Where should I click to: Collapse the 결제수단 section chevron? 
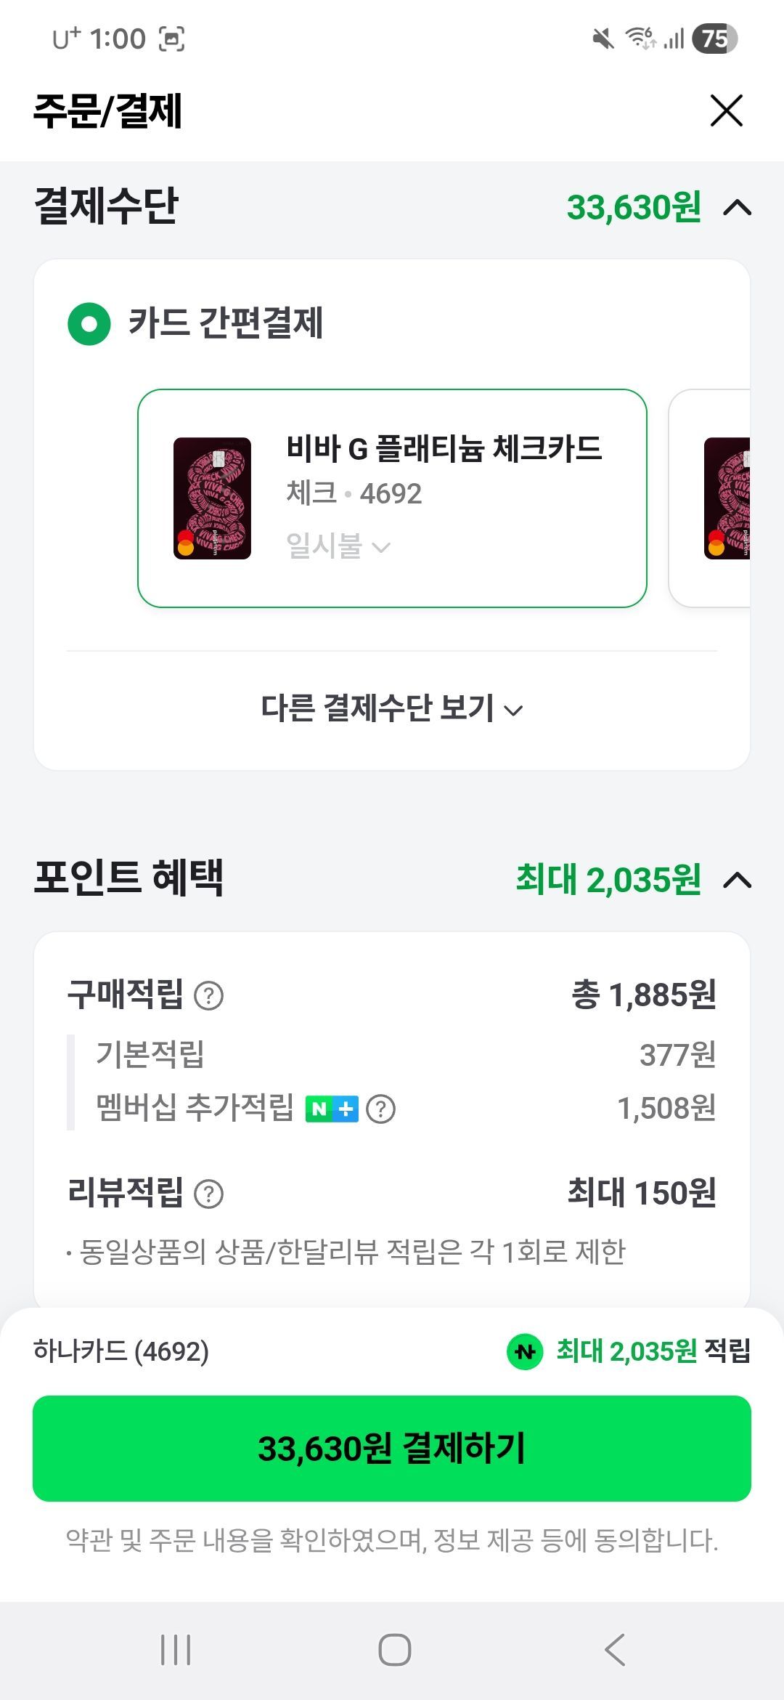[x=738, y=208]
